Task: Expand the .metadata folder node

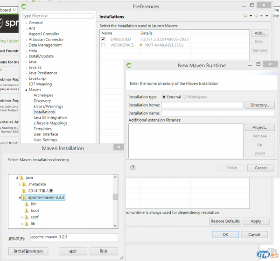Action: pyautogui.click(x=20, y=184)
